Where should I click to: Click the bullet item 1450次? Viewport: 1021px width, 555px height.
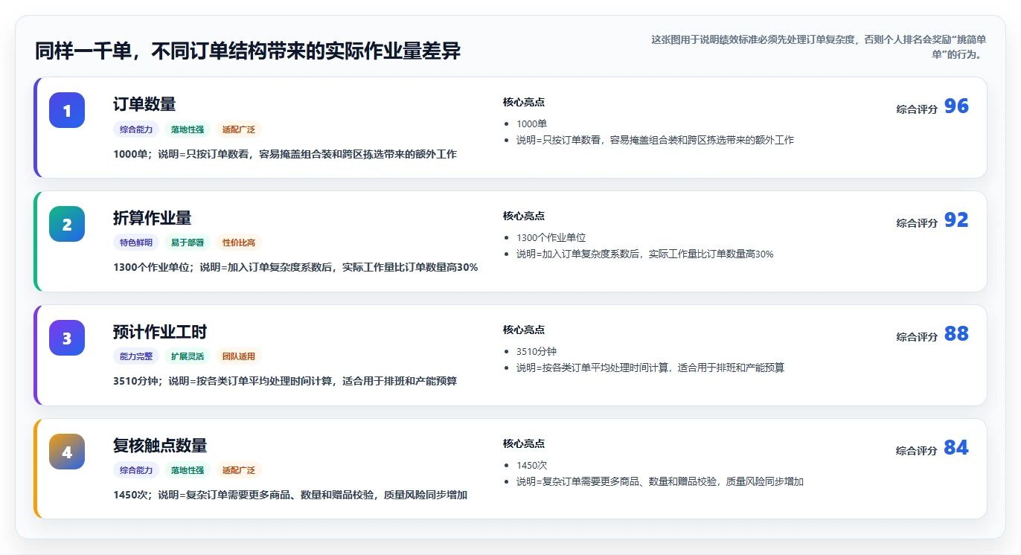point(532,466)
